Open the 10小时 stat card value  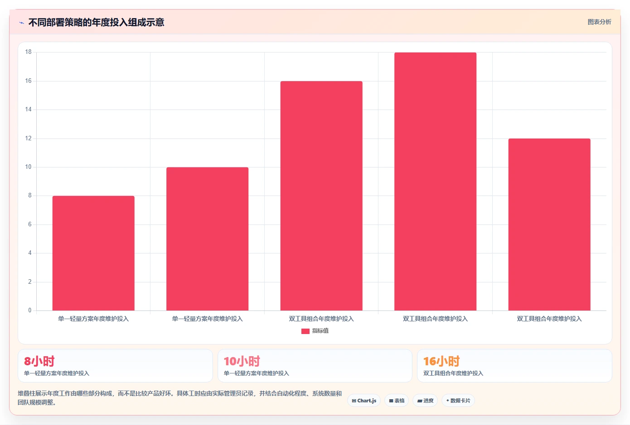click(x=242, y=361)
